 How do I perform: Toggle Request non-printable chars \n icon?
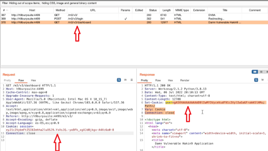125,80
